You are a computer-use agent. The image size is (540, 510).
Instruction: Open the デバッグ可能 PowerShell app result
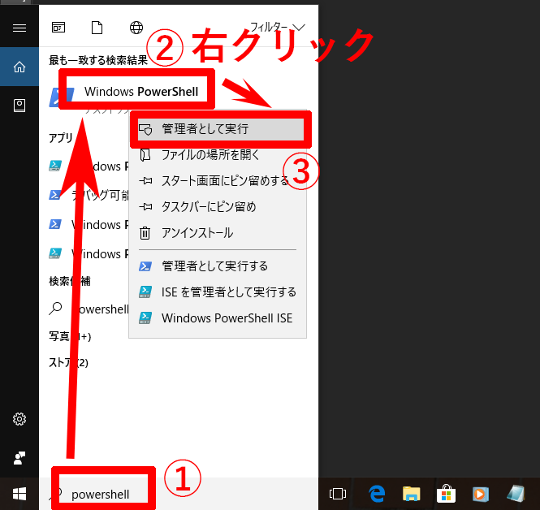pos(89,195)
